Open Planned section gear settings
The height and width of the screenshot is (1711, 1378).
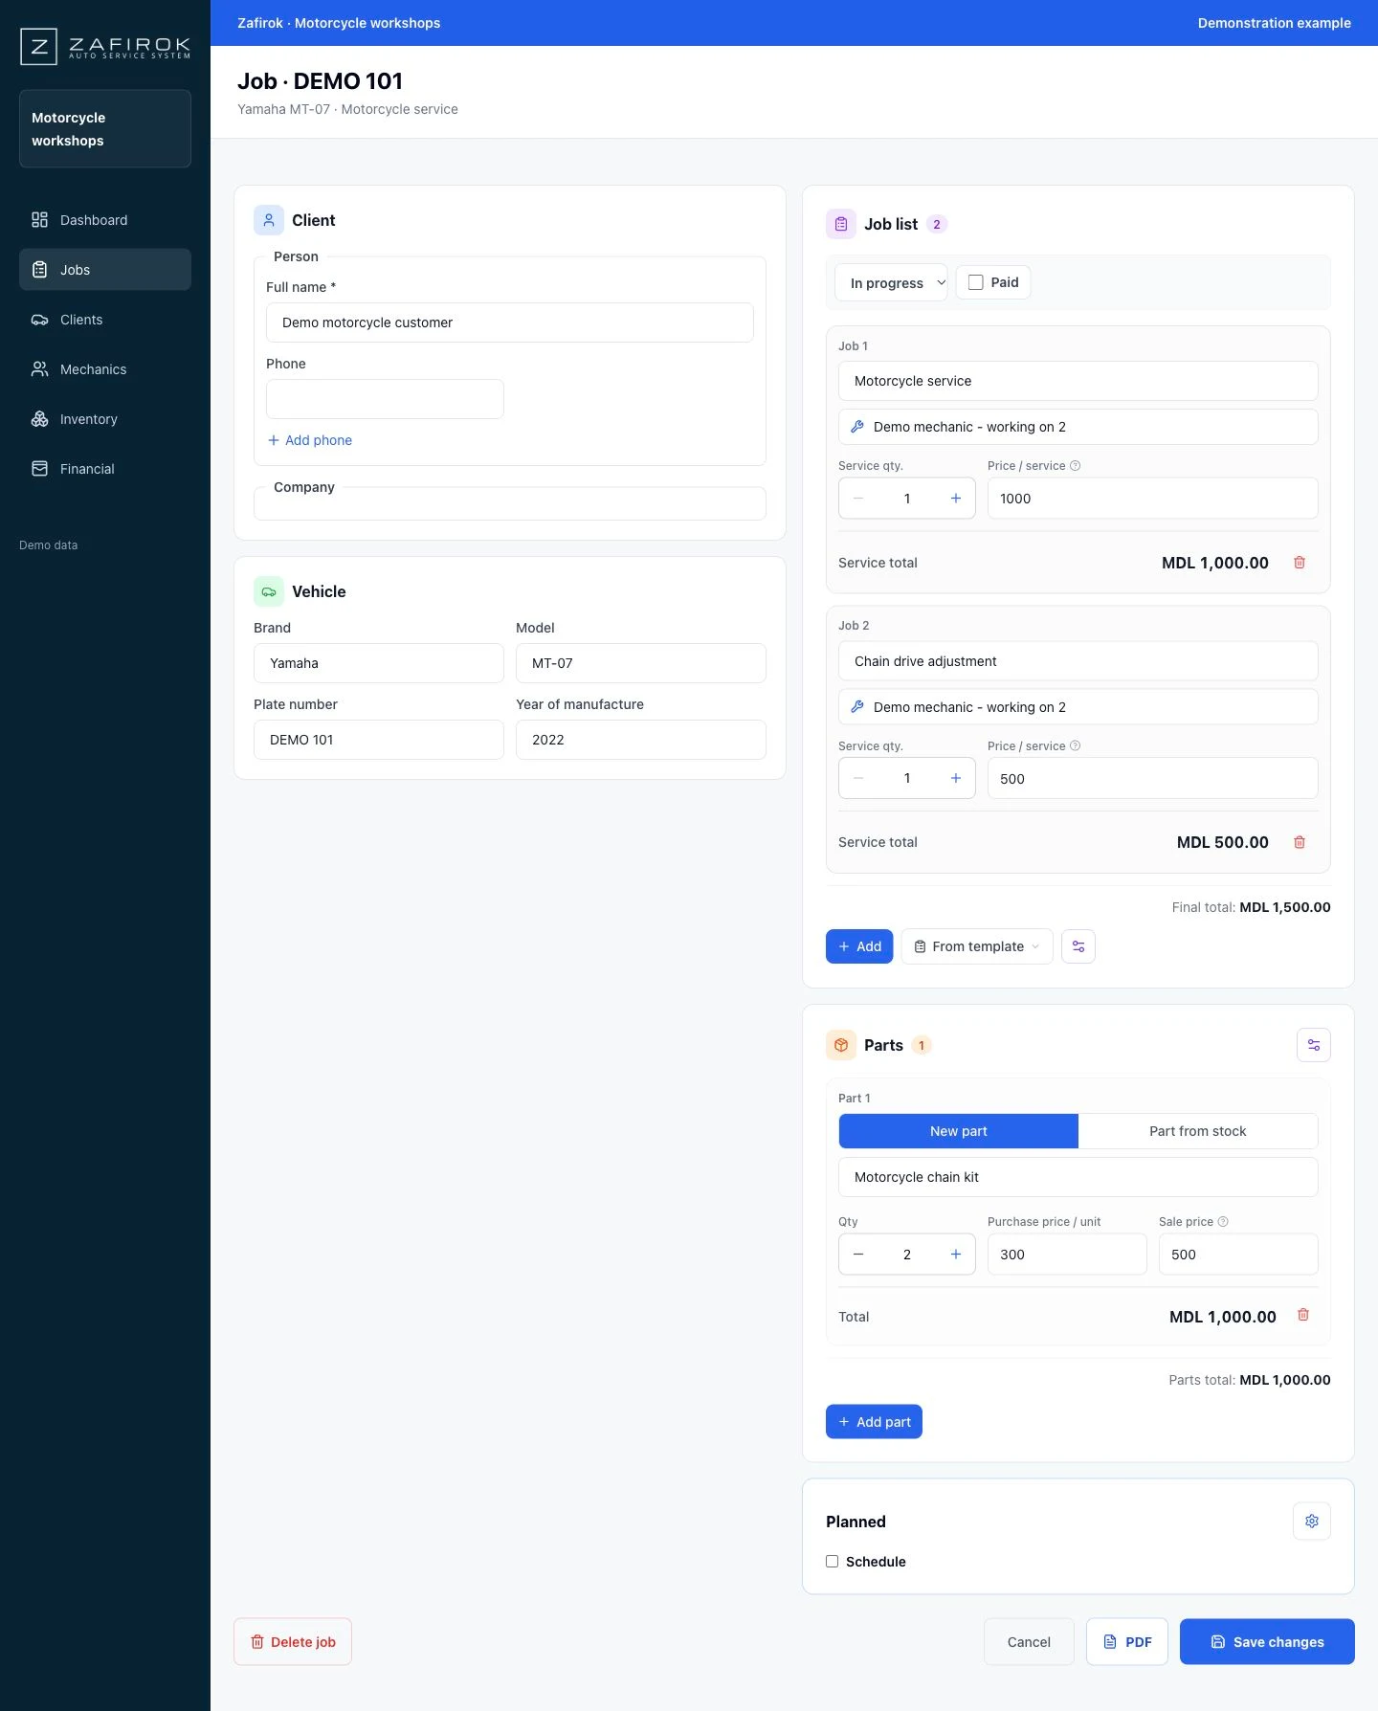click(x=1312, y=1521)
